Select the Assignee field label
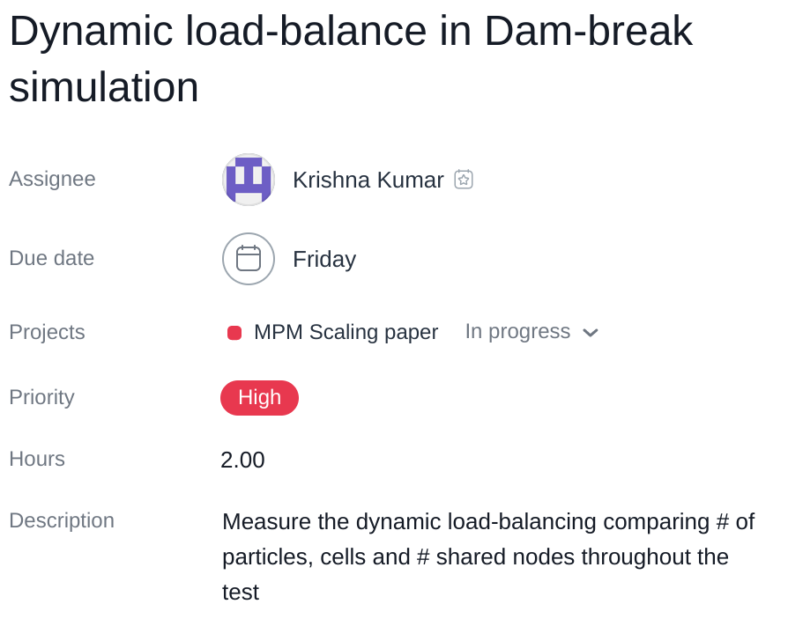 pos(52,180)
